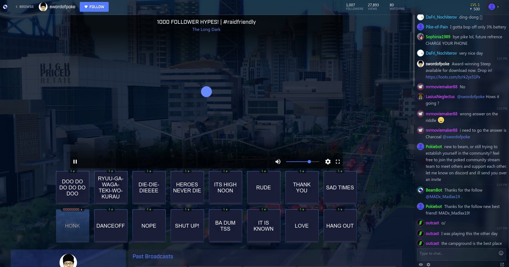Trigger the RYUU-GA-WAGA-TEKI-WO-KURAU sound
509x267 pixels.
point(111,187)
